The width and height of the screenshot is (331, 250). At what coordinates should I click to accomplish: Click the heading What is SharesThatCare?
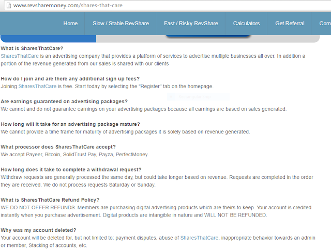pyautogui.click(x=32, y=48)
